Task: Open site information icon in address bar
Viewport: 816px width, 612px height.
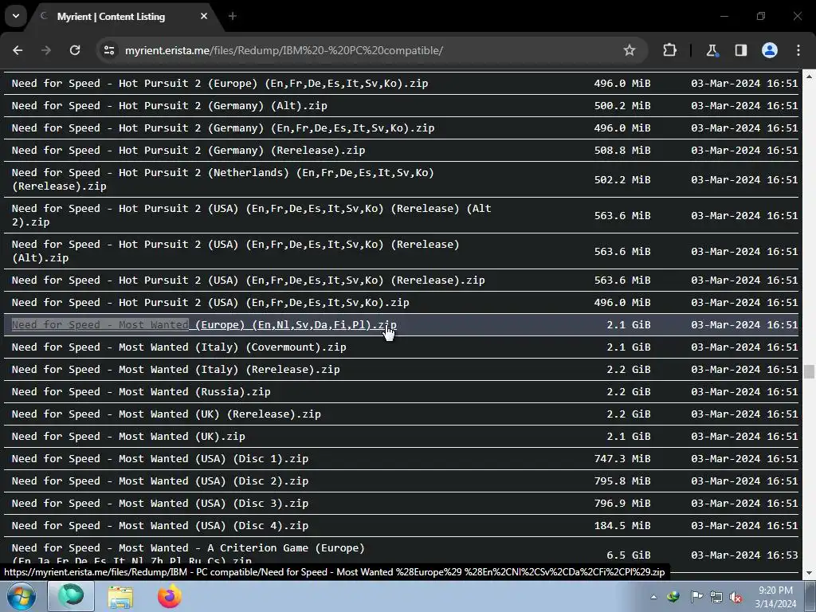Action: click(x=109, y=50)
